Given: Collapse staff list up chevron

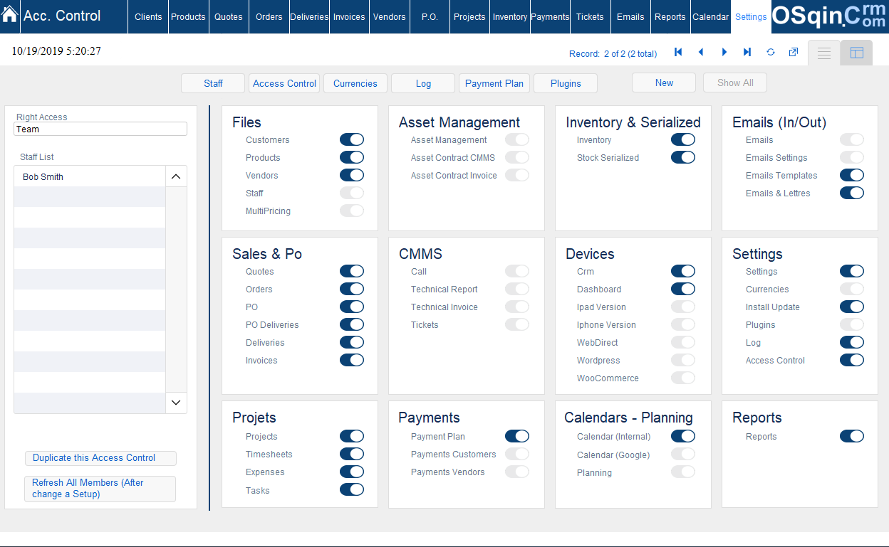Looking at the screenshot, I should tap(176, 176).
